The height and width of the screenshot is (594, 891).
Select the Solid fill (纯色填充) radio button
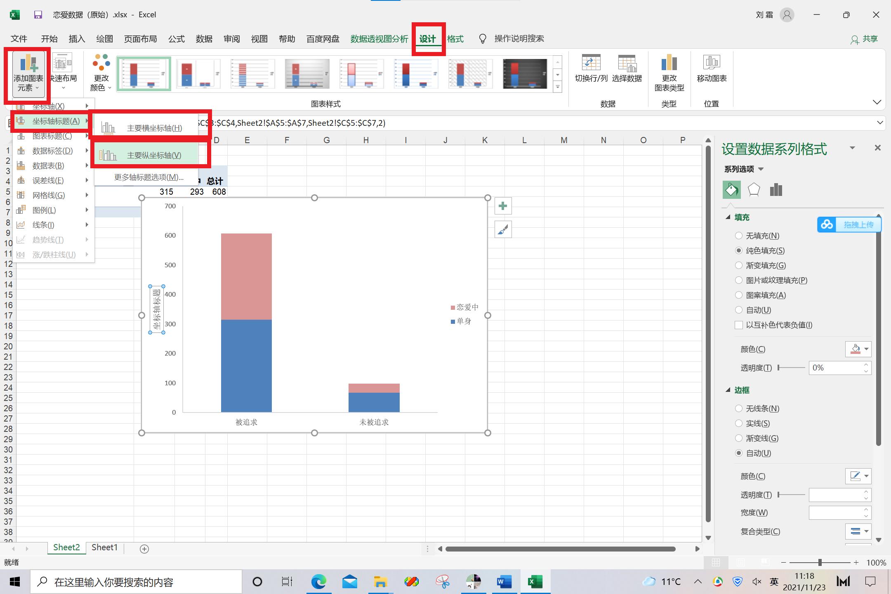coord(739,250)
